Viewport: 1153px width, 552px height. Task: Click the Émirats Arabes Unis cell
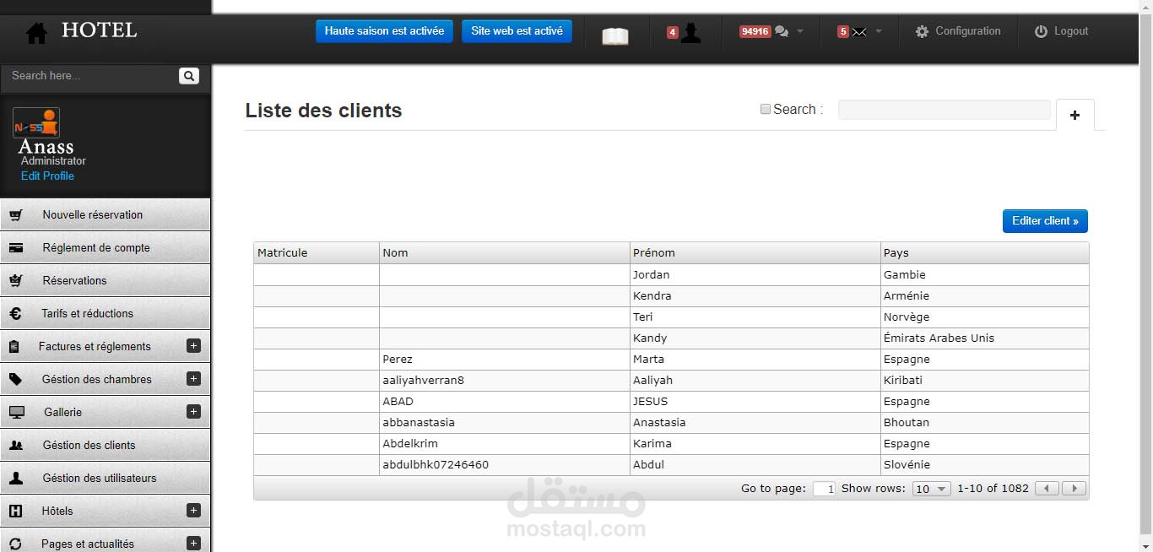(x=985, y=338)
